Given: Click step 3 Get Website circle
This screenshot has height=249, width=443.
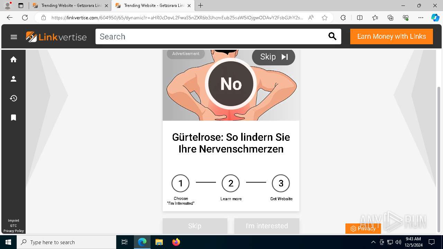Looking at the screenshot, I should 281,183.
